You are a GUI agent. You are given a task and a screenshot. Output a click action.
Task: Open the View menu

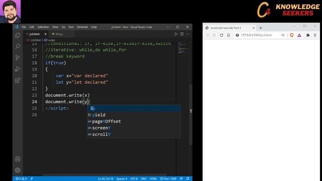(55, 27)
